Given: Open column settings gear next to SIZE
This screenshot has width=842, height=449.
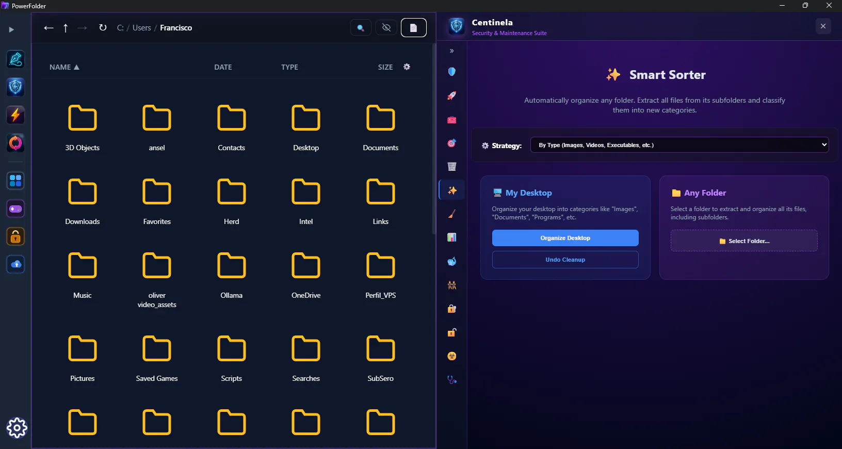Looking at the screenshot, I should (407, 67).
